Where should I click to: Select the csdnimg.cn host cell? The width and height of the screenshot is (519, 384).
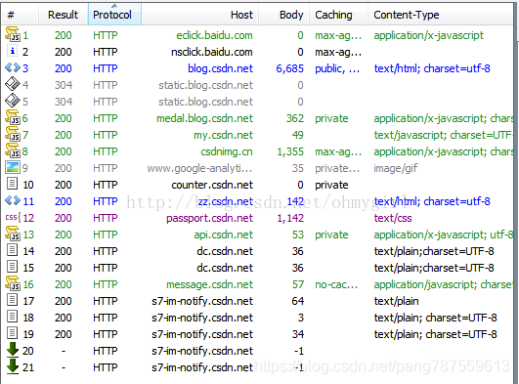coord(227,151)
